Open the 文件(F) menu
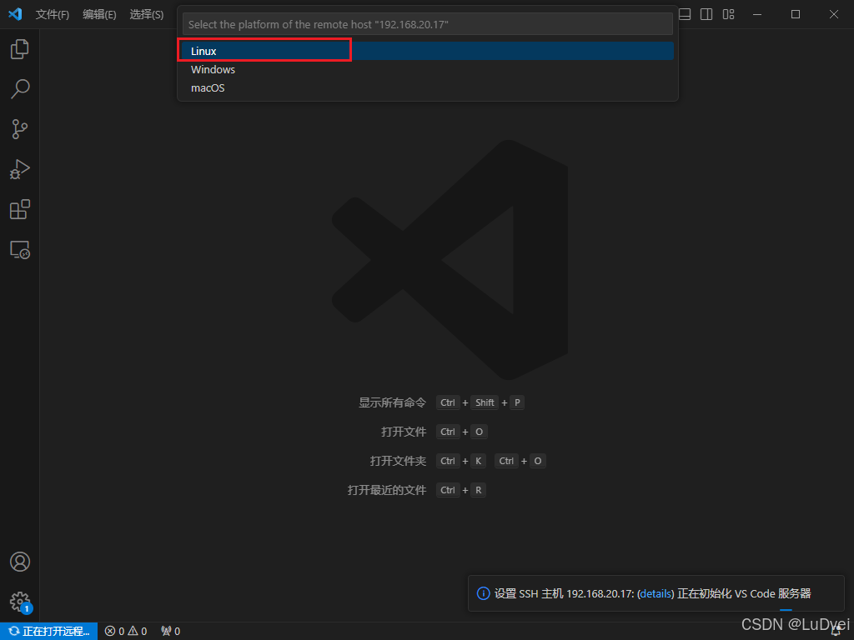 53,15
